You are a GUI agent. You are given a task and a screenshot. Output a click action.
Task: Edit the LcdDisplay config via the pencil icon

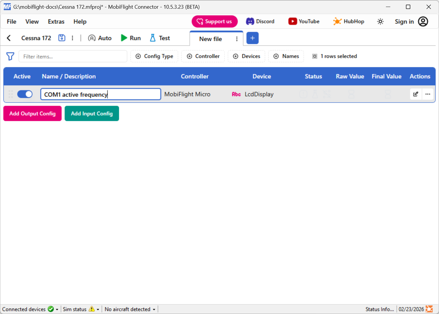[x=416, y=94]
